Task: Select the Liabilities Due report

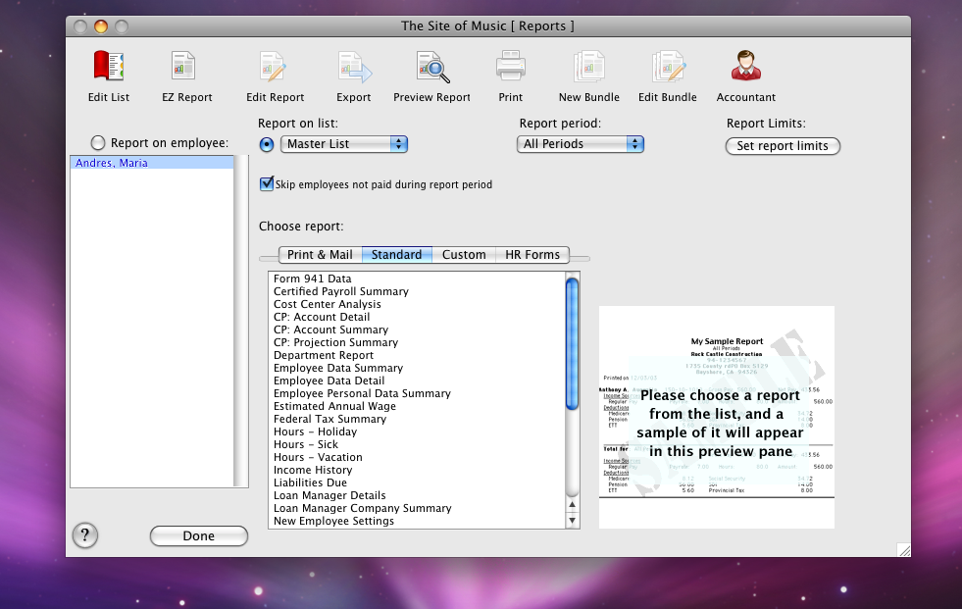Action: tap(417, 482)
